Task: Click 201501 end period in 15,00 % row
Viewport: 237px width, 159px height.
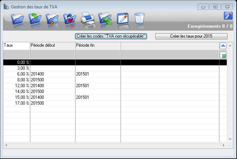Action: point(83,97)
